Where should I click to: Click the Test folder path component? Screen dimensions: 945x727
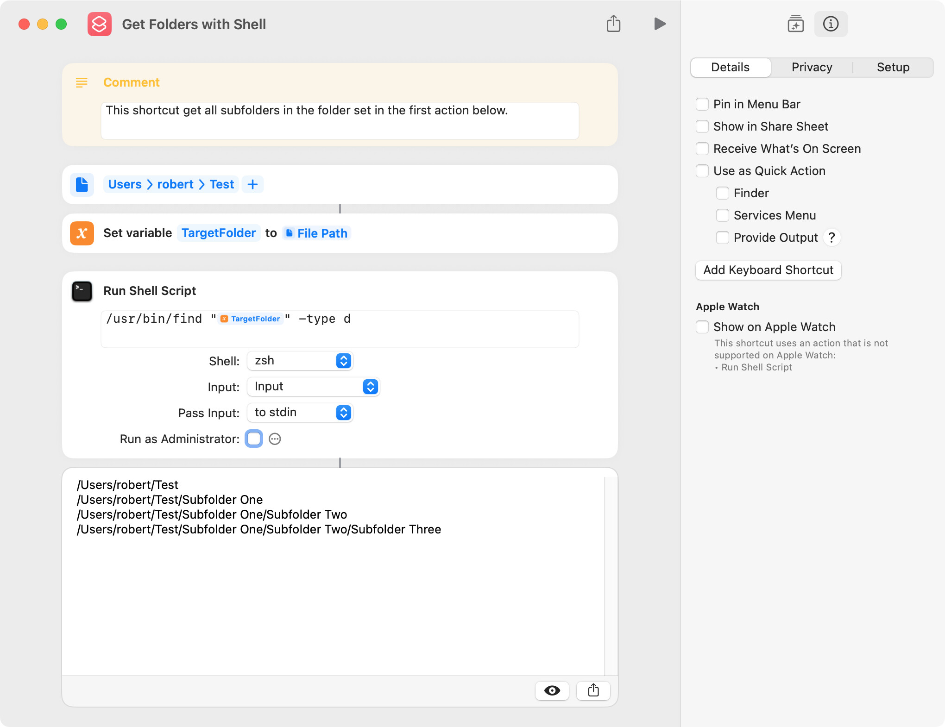[x=222, y=184]
